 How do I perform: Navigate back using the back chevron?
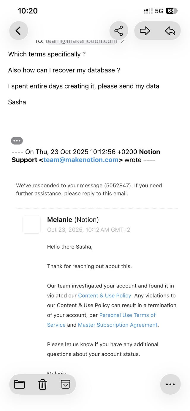pos(18,30)
